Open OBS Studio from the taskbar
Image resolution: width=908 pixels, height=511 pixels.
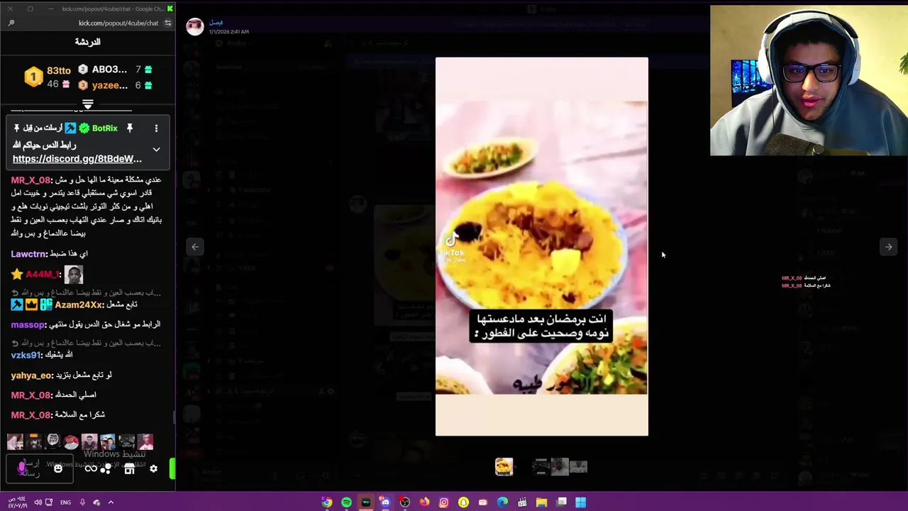click(x=404, y=502)
